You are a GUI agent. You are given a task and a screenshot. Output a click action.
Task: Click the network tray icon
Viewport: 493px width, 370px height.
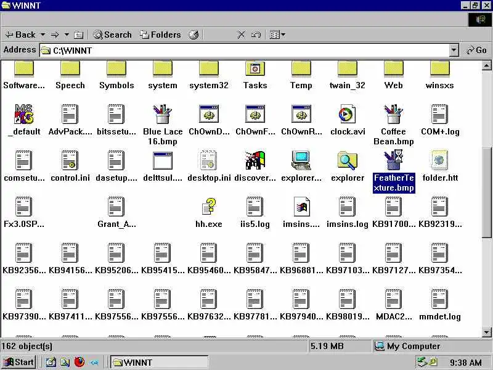pos(422,362)
